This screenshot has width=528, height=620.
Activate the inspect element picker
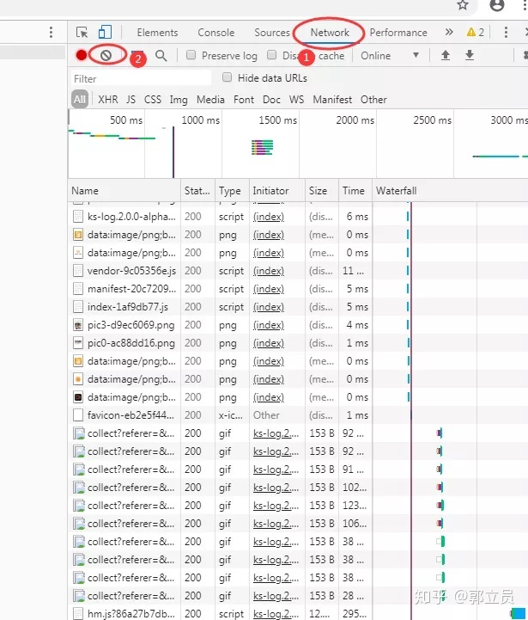(82, 33)
